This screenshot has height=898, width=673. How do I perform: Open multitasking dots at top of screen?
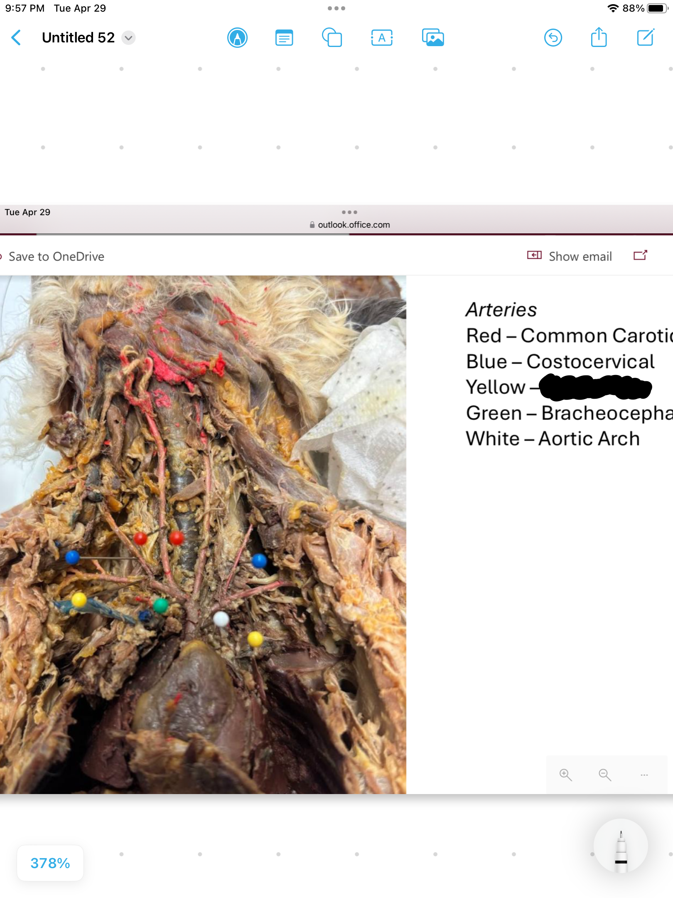336,8
